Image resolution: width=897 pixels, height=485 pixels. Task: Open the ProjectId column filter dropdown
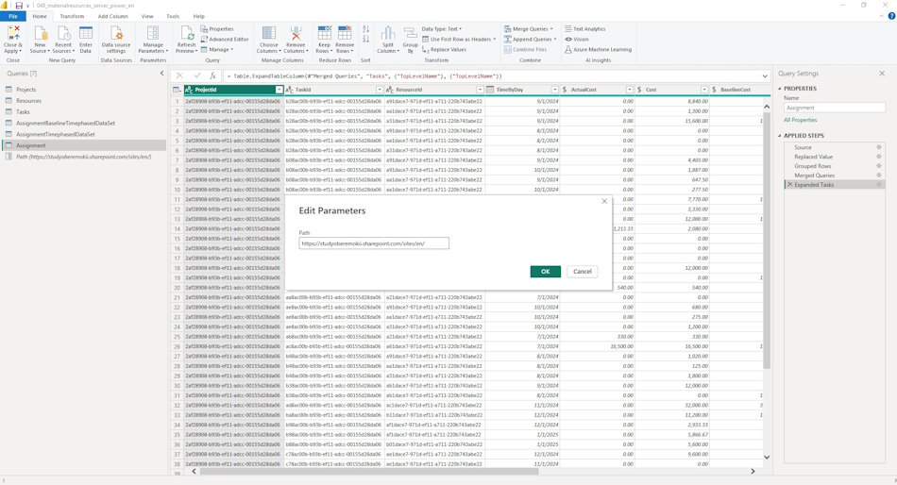pyautogui.click(x=279, y=90)
